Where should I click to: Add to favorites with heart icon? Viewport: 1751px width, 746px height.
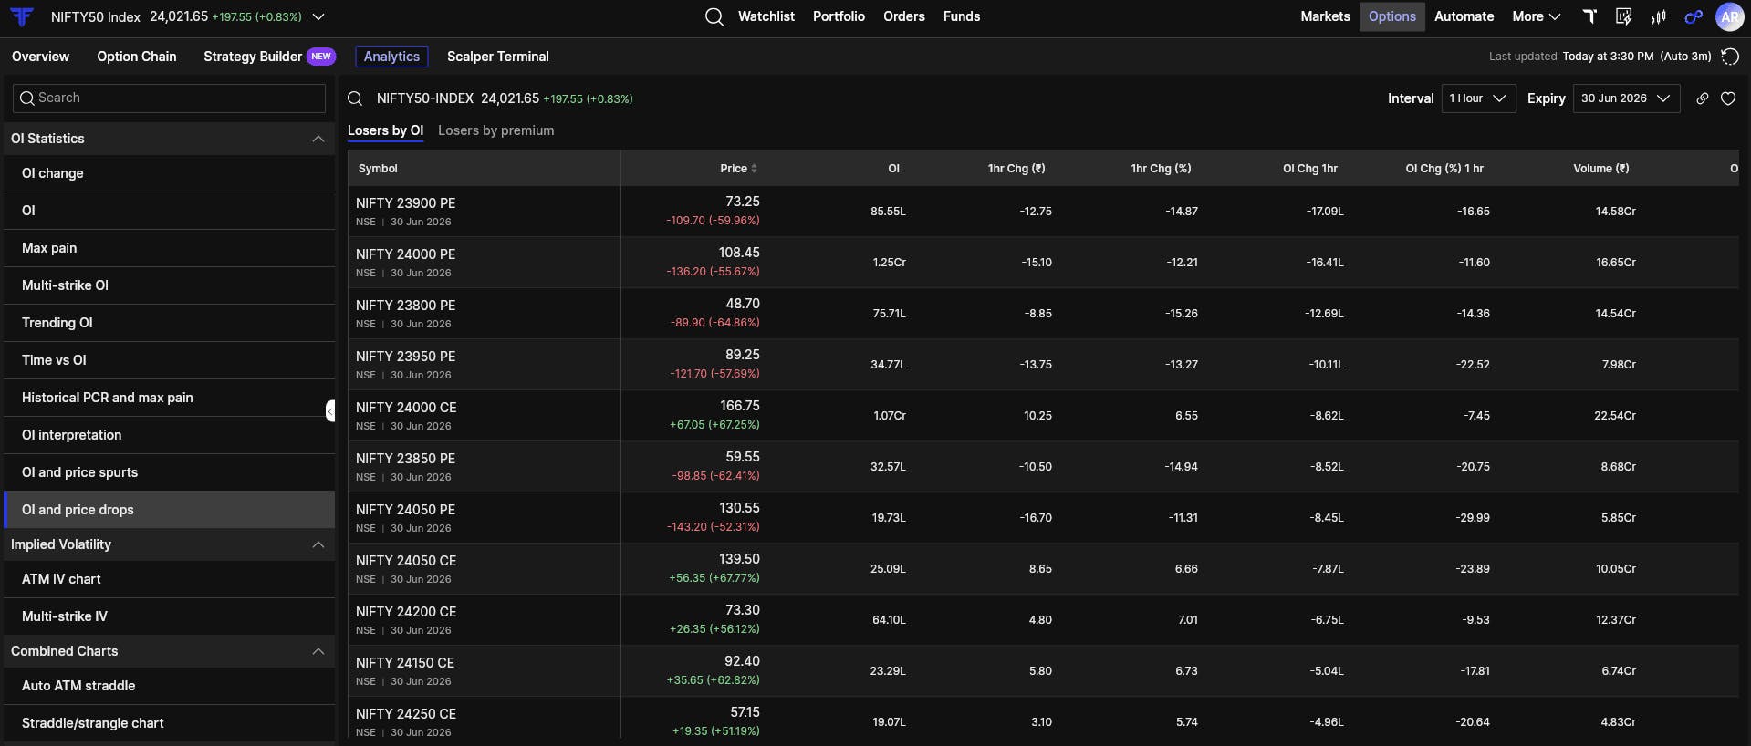[x=1728, y=98]
